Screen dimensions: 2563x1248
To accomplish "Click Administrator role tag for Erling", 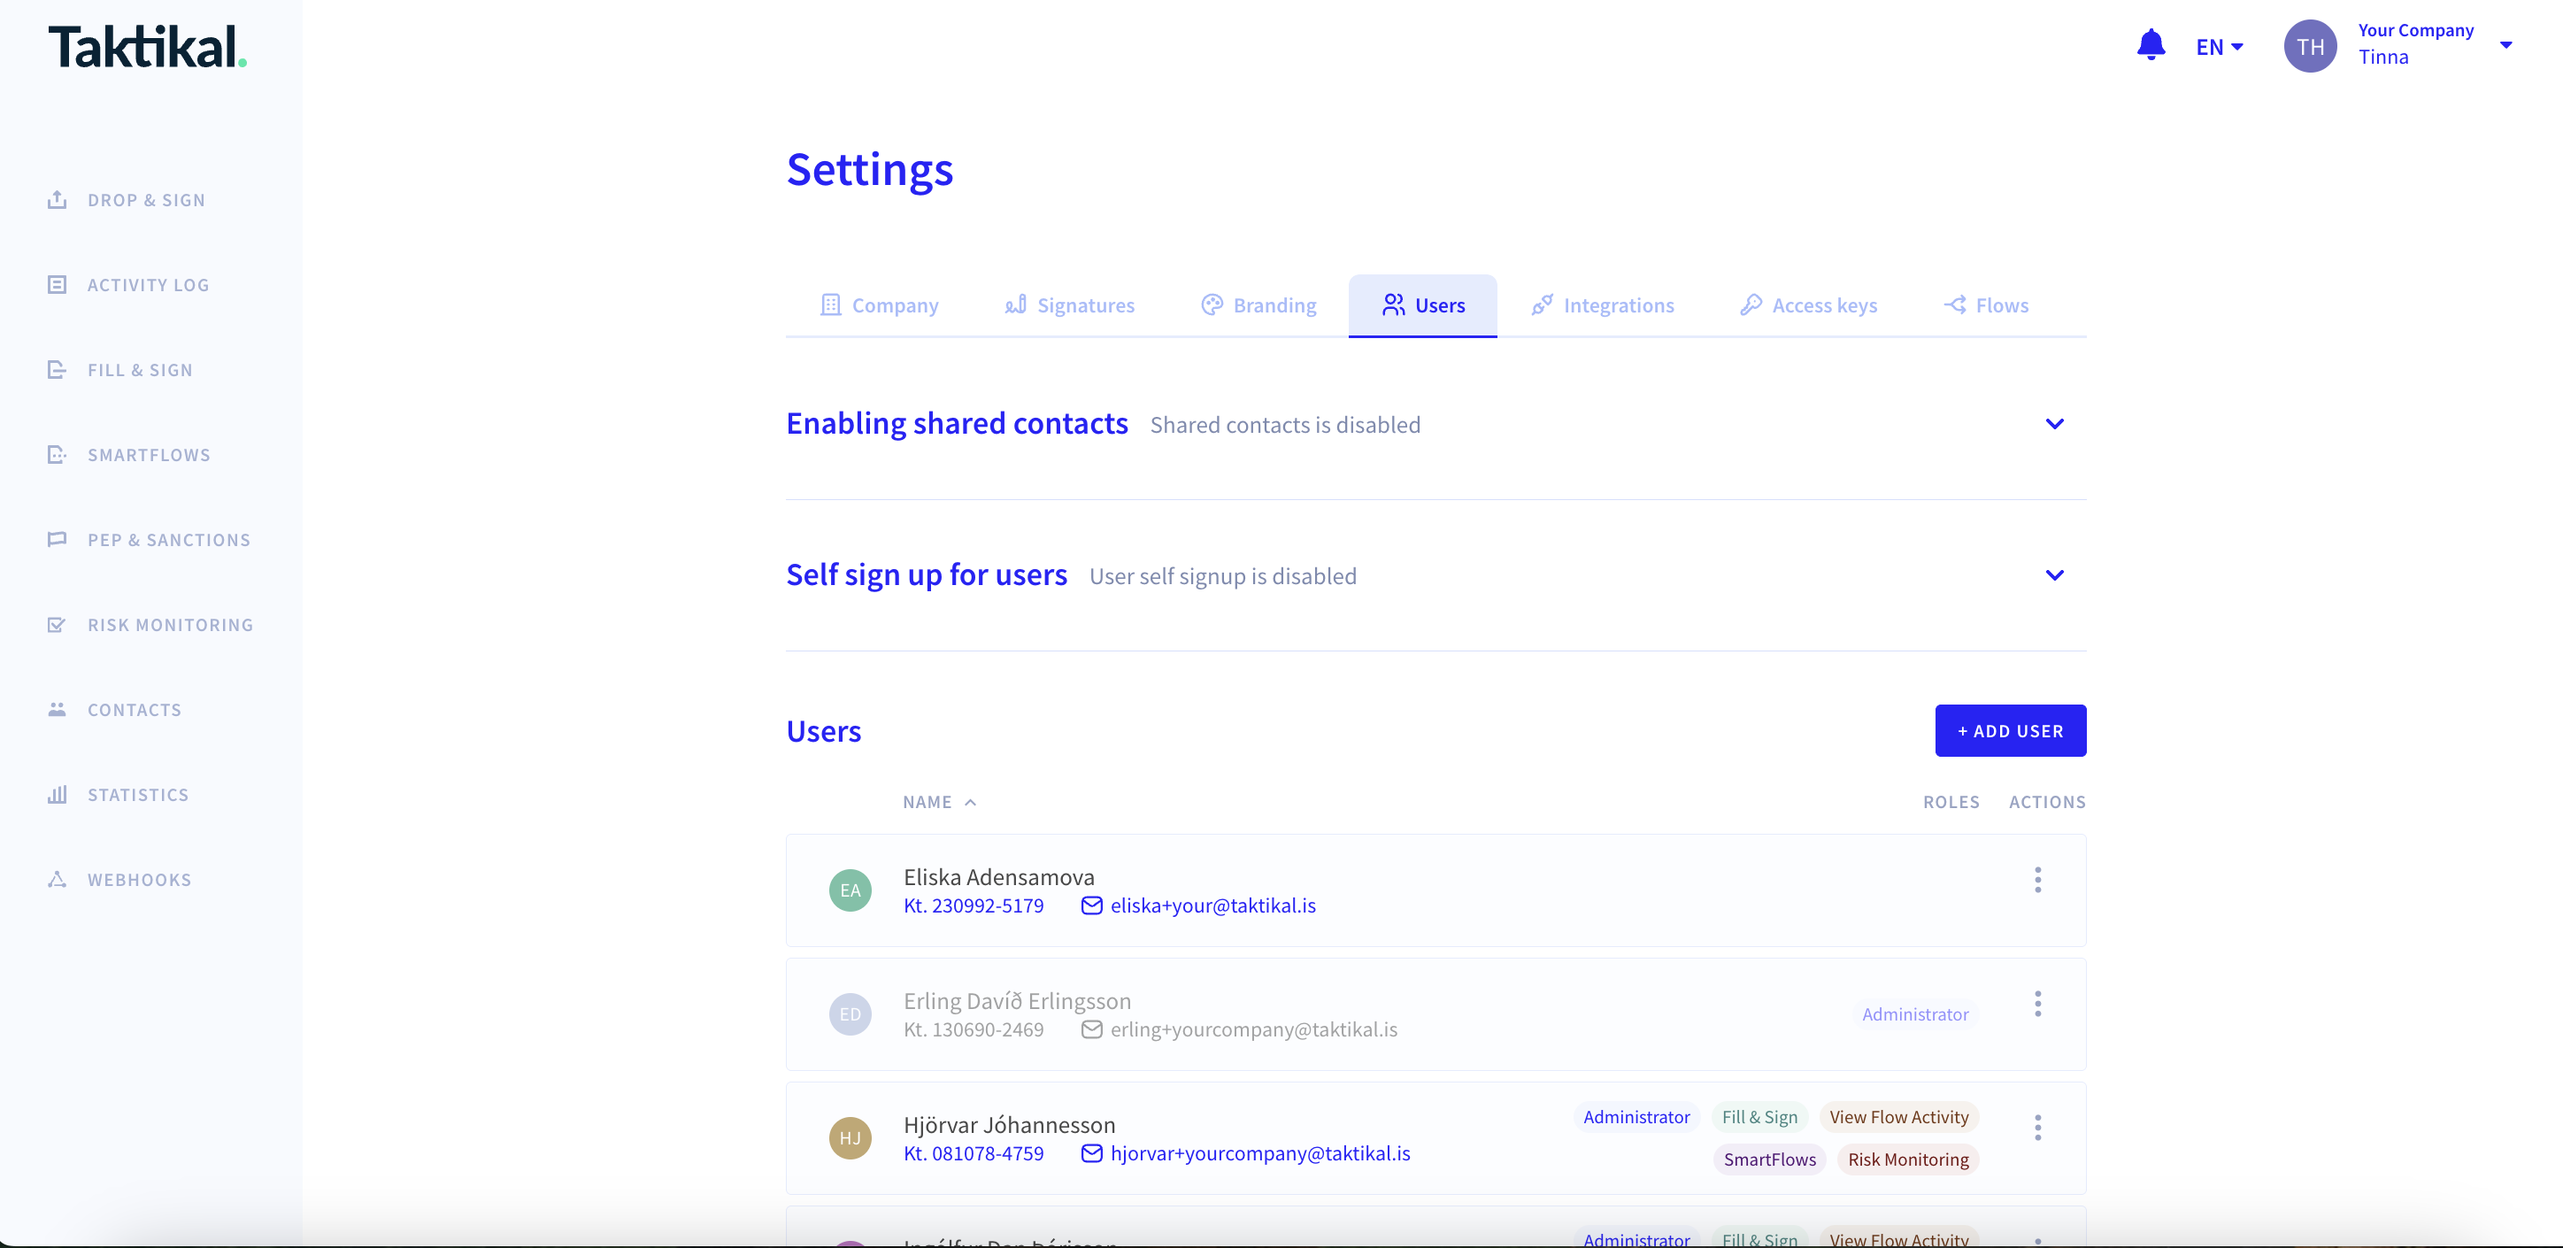I will click(1914, 1014).
